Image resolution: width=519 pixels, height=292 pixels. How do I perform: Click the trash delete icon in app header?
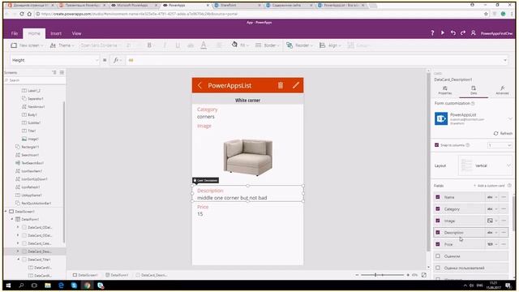(281, 85)
